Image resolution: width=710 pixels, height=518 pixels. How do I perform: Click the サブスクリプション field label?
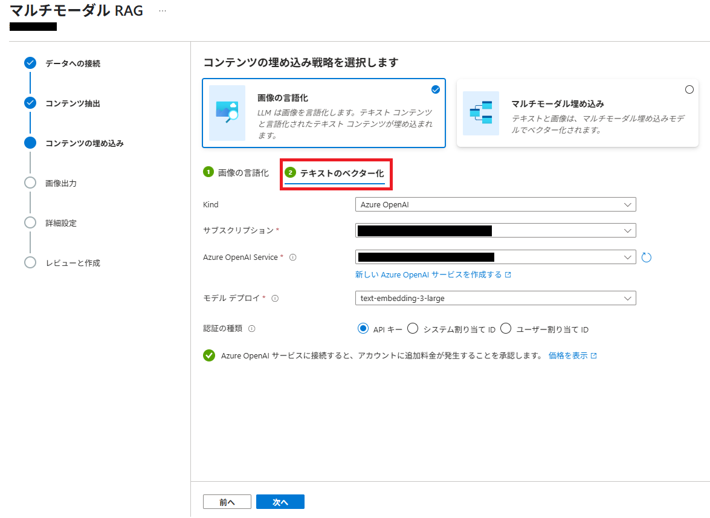pos(238,230)
